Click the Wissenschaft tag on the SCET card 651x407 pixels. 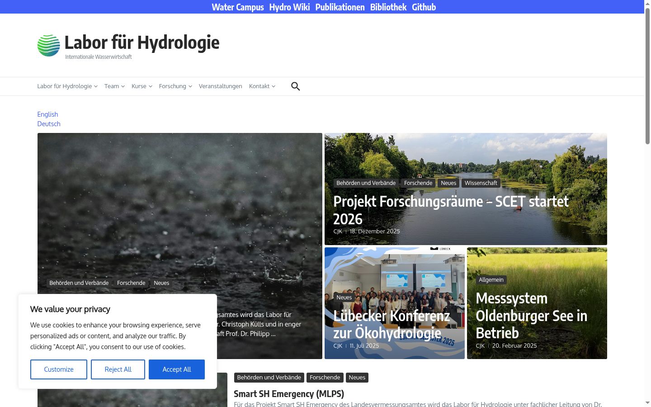click(x=481, y=183)
